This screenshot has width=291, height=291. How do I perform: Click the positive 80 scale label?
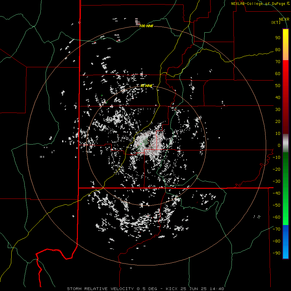click(278, 50)
